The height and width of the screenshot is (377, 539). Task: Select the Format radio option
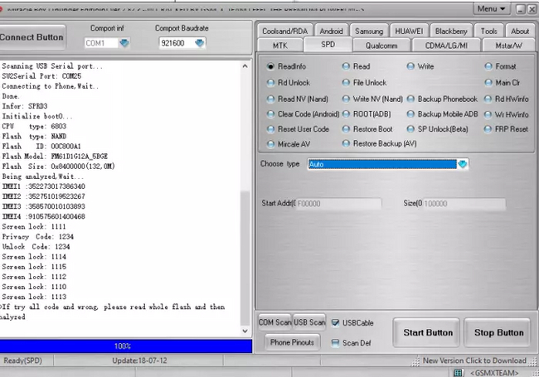coord(488,66)
